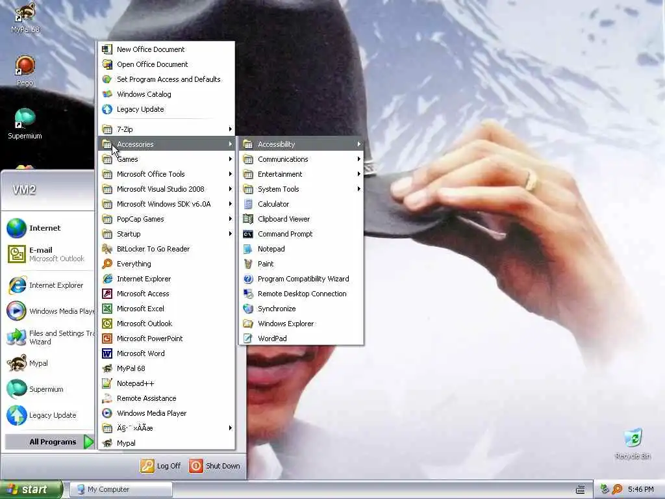This screenshot has height=499, width=665.
Task: Open Mypal at bottom of programs list
Action: point(166,443)
